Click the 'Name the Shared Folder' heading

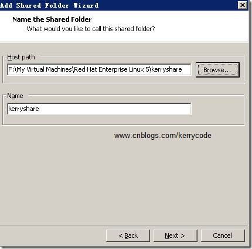click(x=52, y=19)
